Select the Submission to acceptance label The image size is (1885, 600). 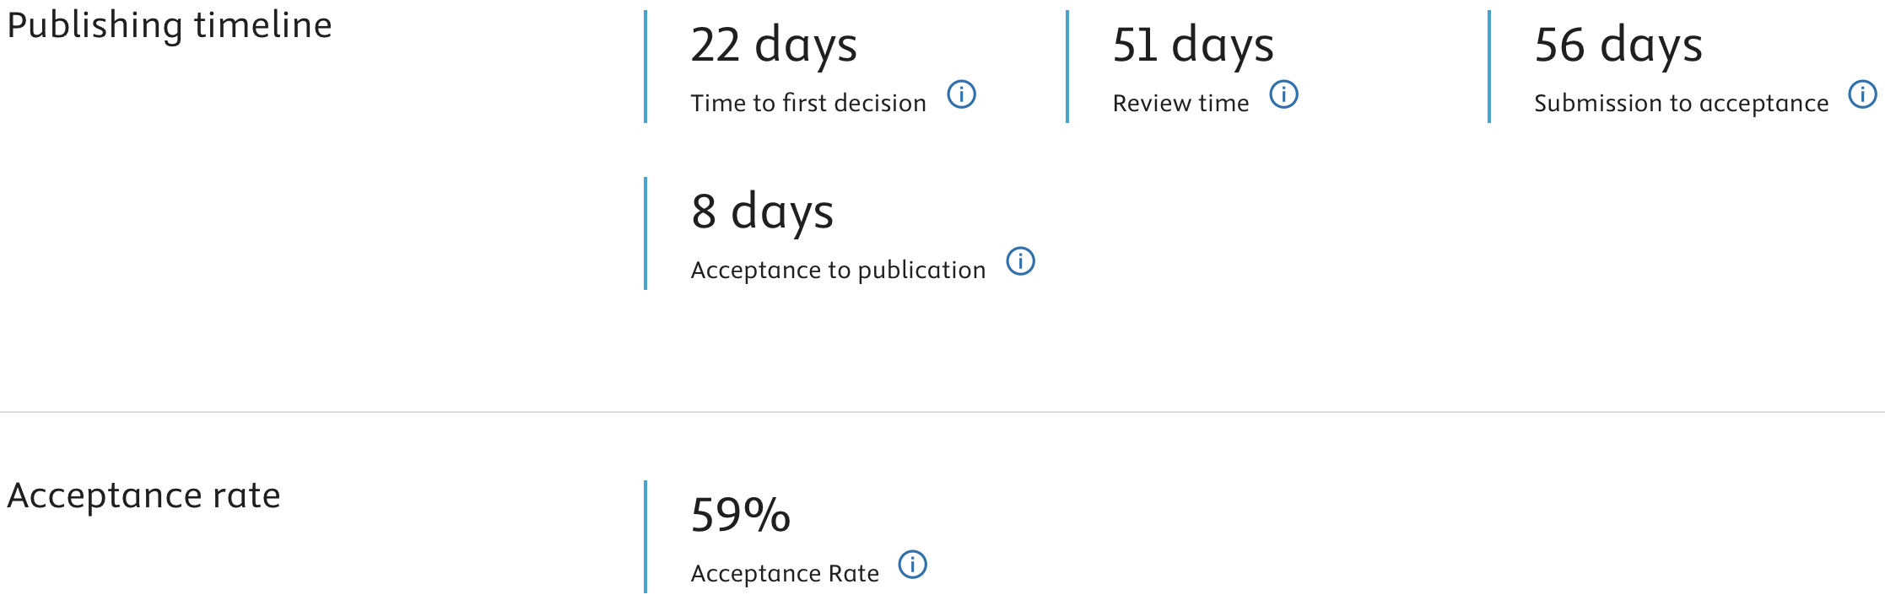coord(1682,103)
